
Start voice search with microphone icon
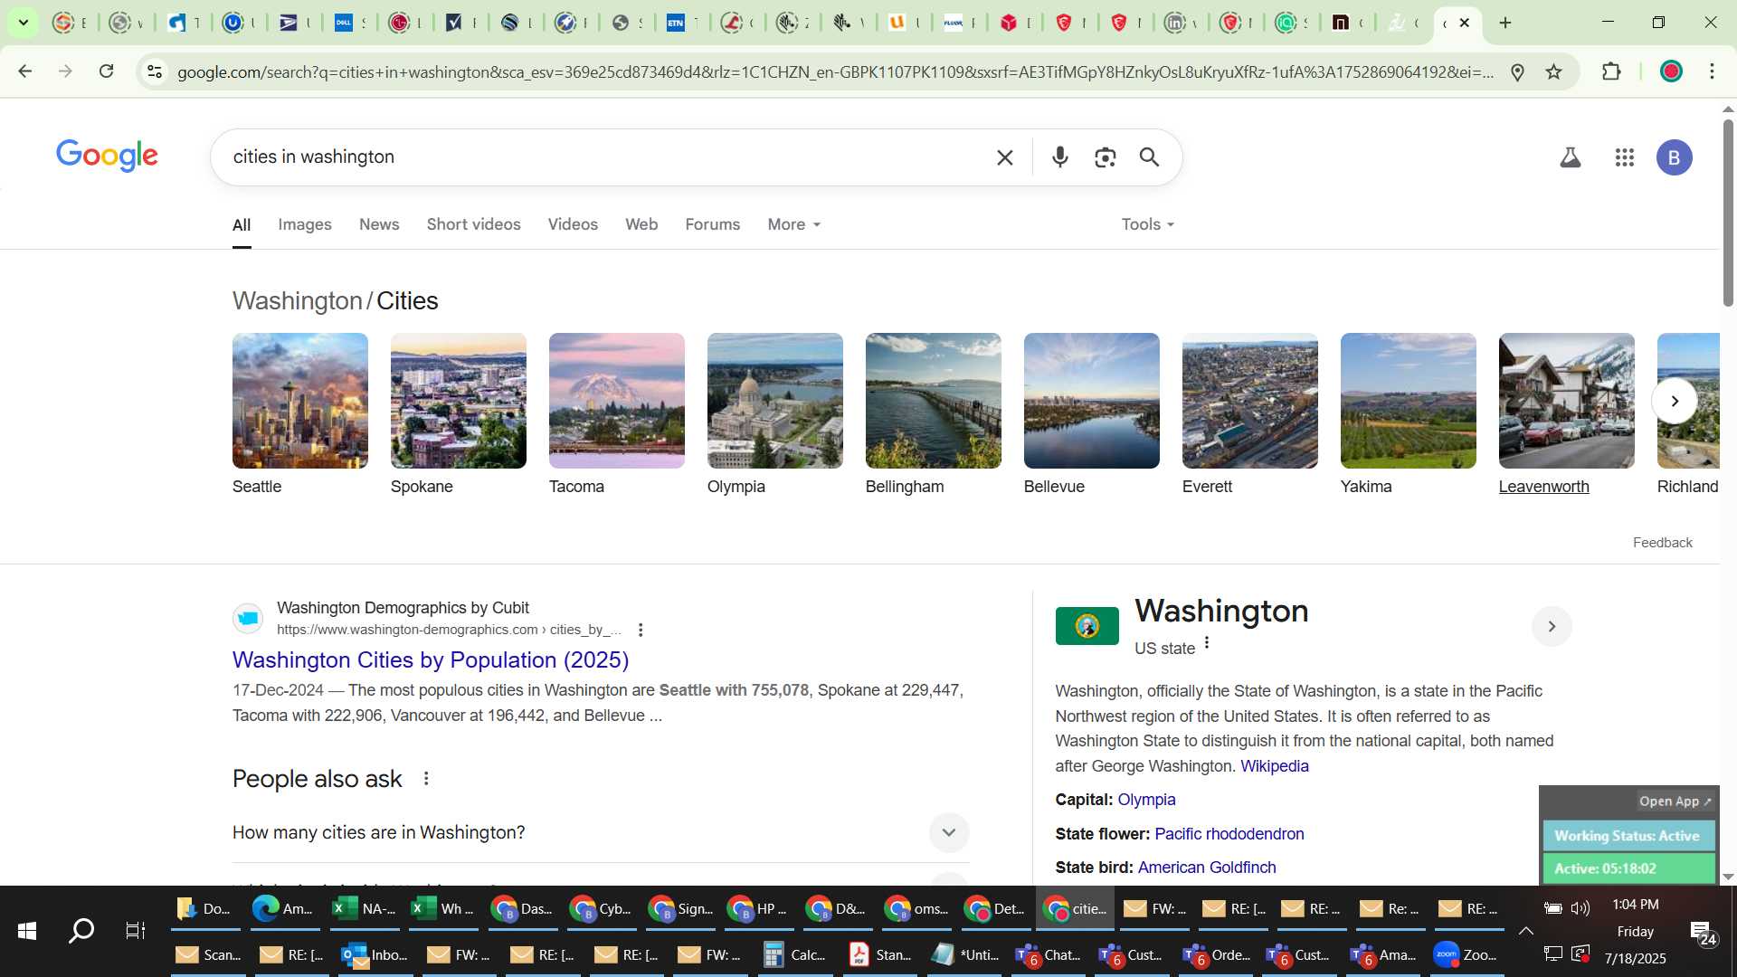pyautogui.click(x=1060, y=157)
